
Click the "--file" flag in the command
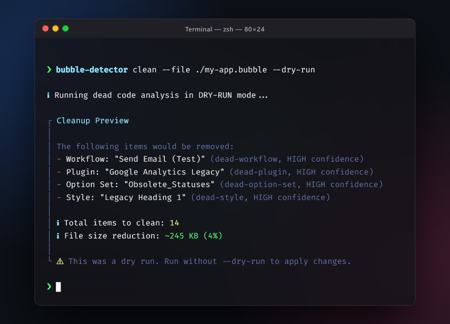point(176,70)
